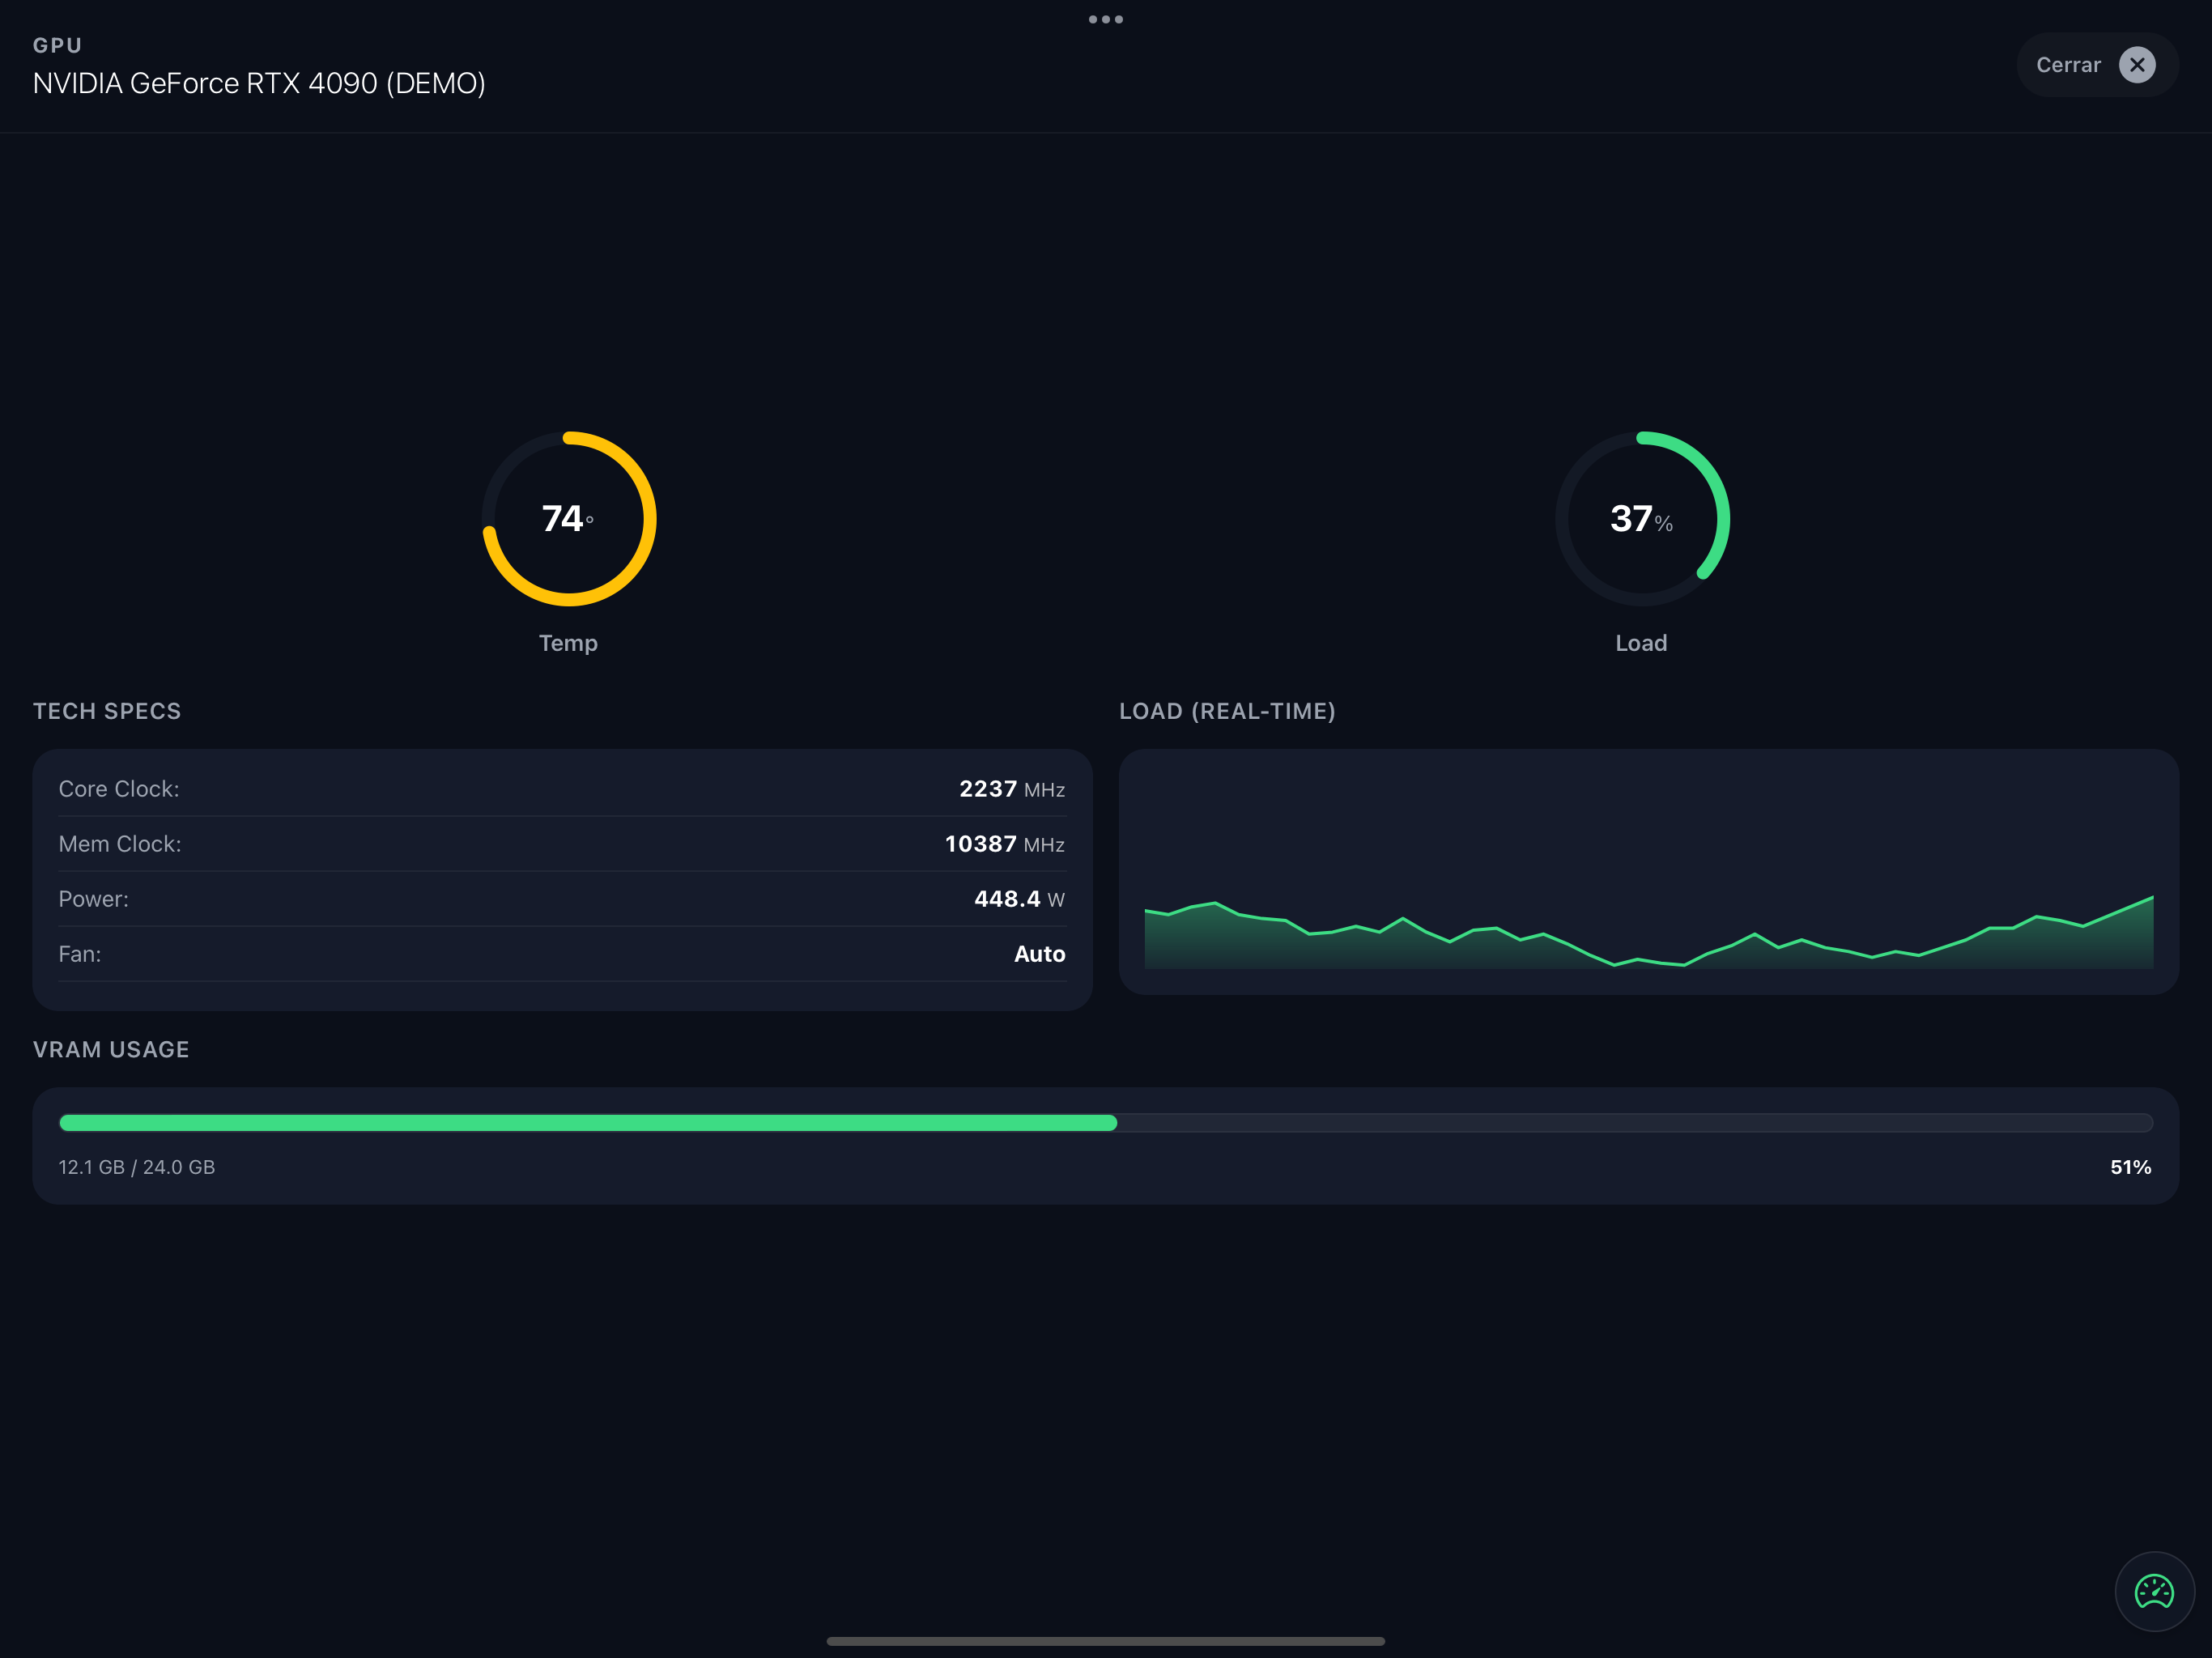This screenshot has height=1658, width=2212.
Task: Click the Power: label
Action: pyautogui.click(x=93, y=899)
